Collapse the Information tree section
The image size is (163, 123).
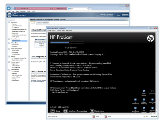(9, 22)
